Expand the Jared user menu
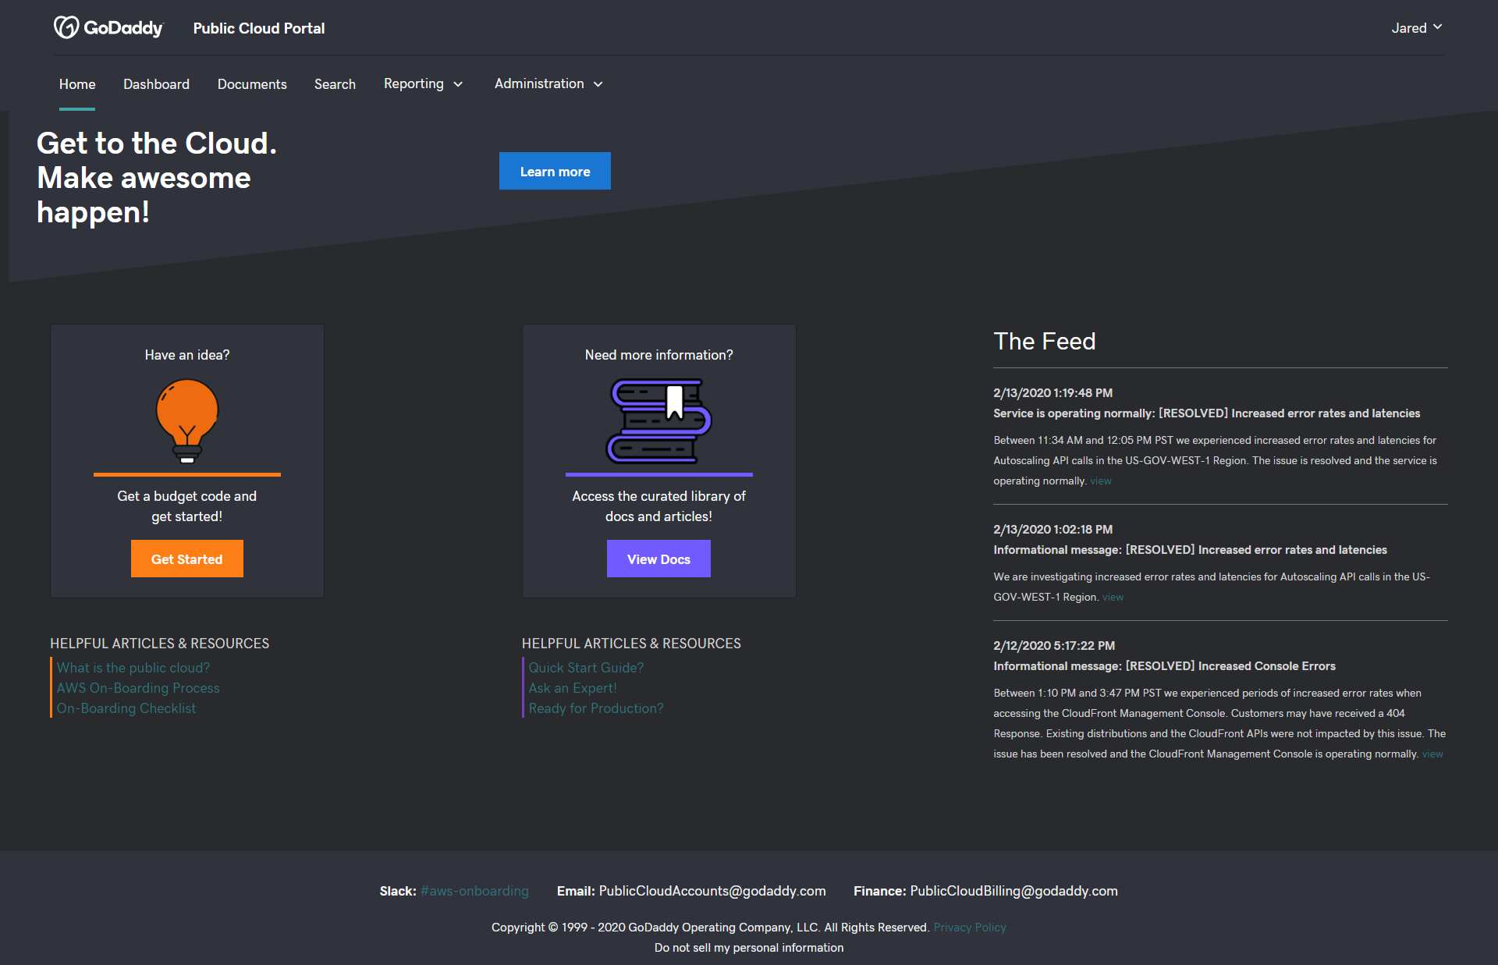Screen dimensions: 1498x965 [x=1416, y=28]
